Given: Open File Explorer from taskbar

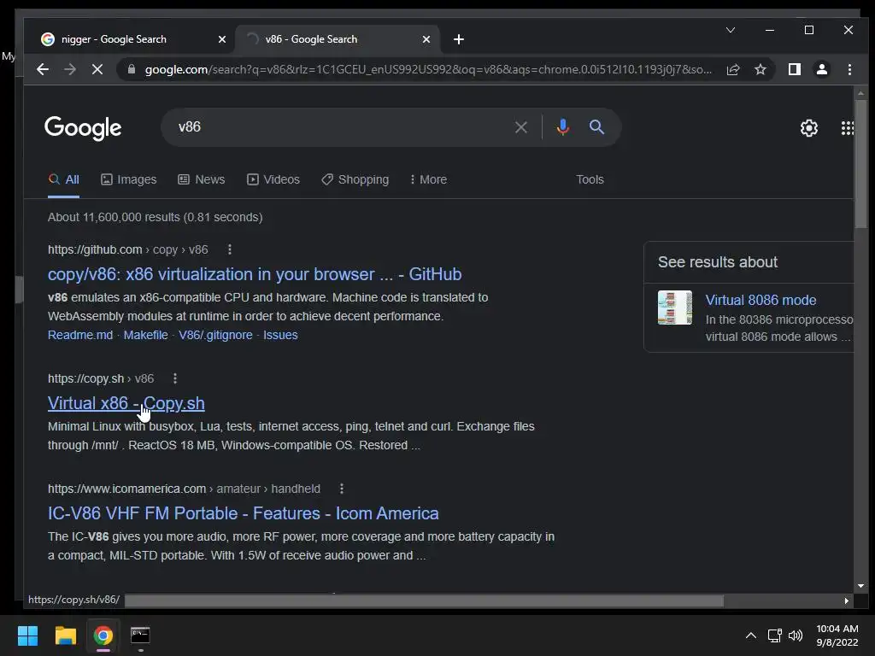Looking at the screenshot, I should click(x=65, y=635).
